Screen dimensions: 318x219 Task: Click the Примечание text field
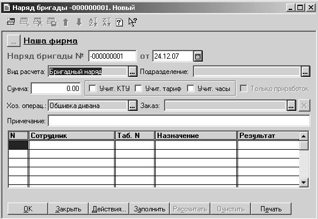click(179, 121)
